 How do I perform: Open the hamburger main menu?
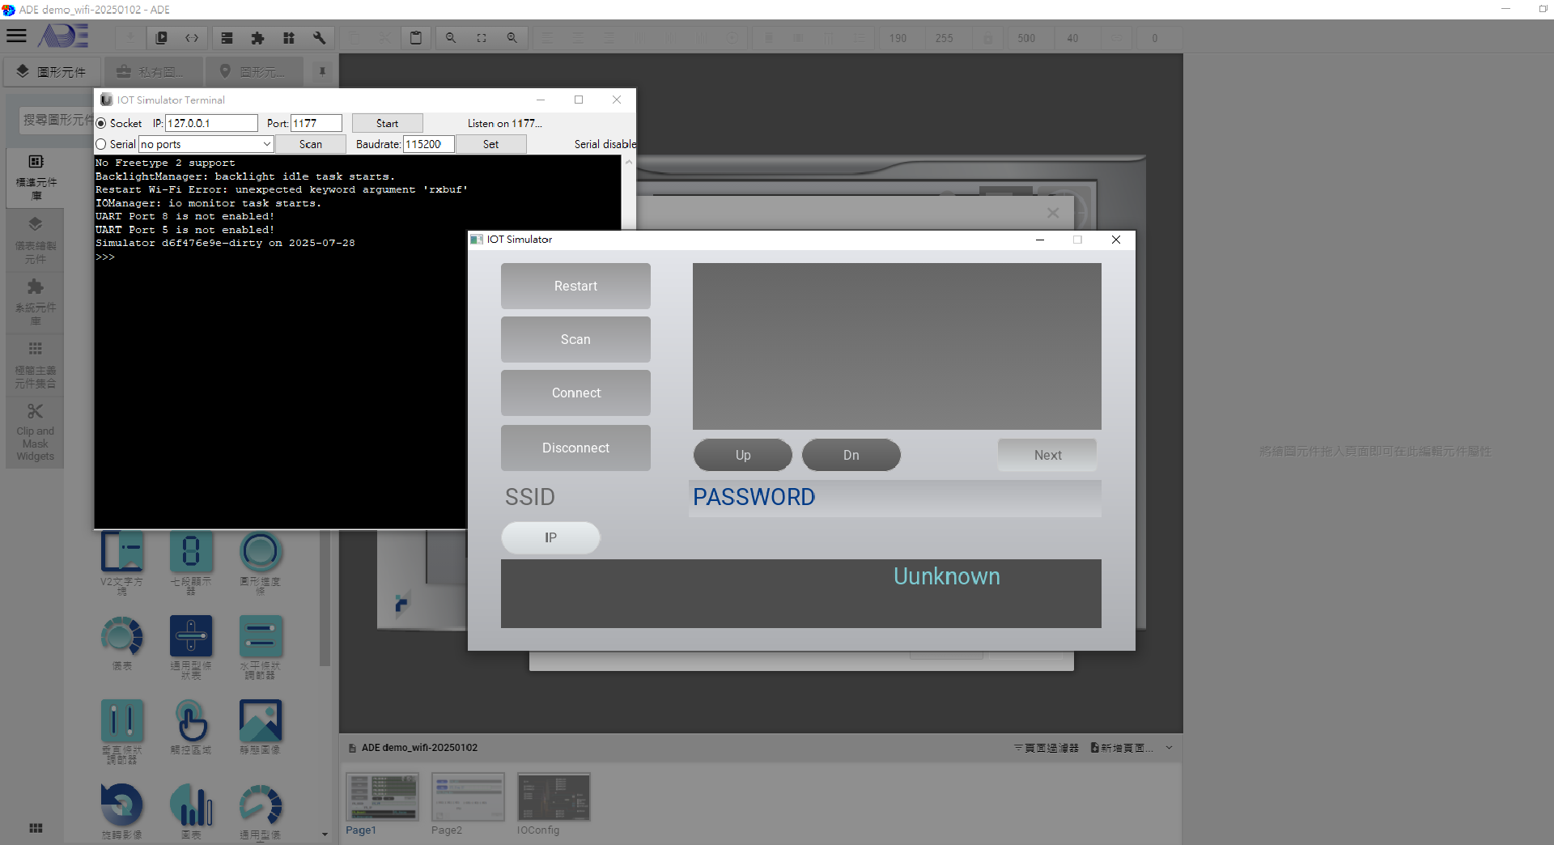[16, 36]
